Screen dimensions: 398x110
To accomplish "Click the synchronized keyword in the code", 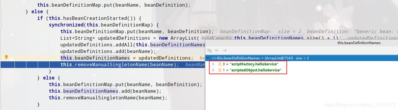I will tap(66, 25).
